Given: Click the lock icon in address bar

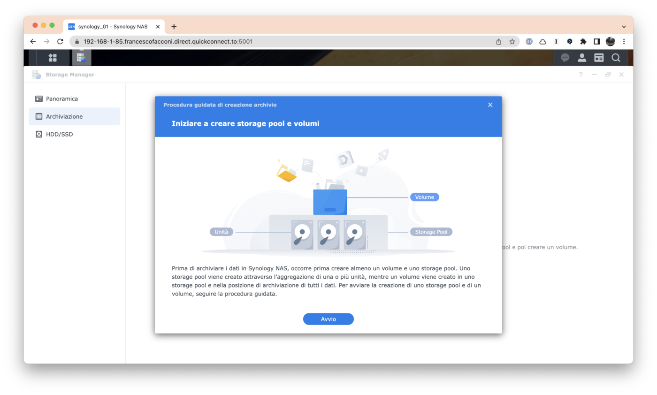Looking at the screenshot, I should (77, 41).
